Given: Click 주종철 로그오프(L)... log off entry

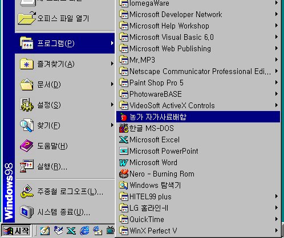Looking at the screenshot, I should click(65, 191).
